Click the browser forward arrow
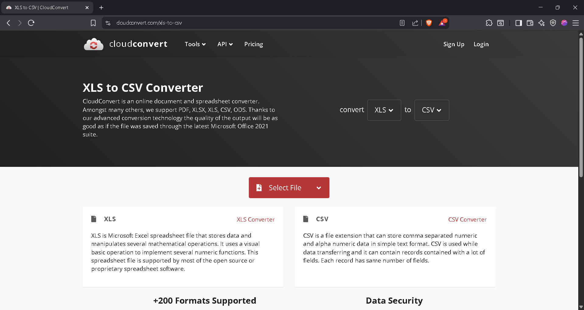584x310 pixels. (20, 23)
